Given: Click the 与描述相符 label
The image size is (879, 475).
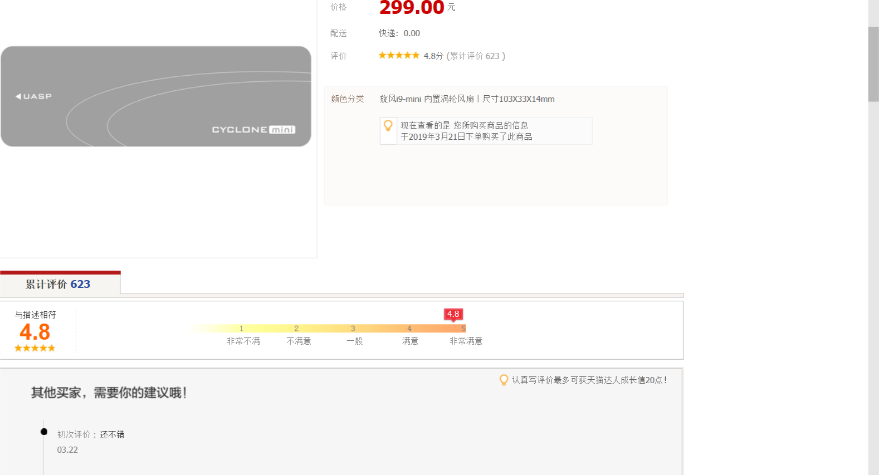Looking at the screenshot, I should pos(35,315).
